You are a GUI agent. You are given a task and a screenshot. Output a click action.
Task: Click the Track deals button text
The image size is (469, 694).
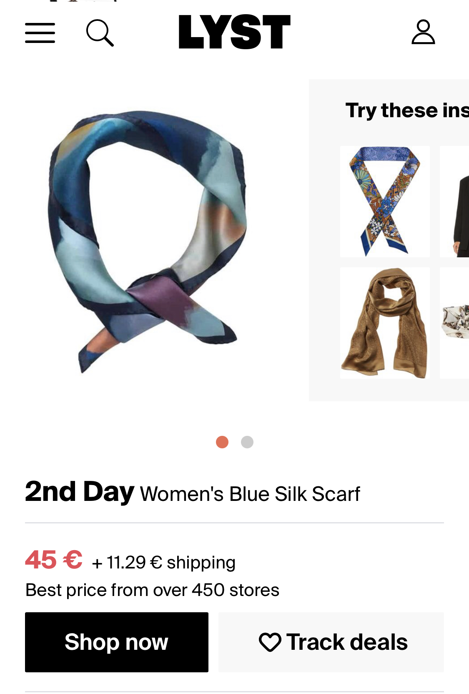347,642
